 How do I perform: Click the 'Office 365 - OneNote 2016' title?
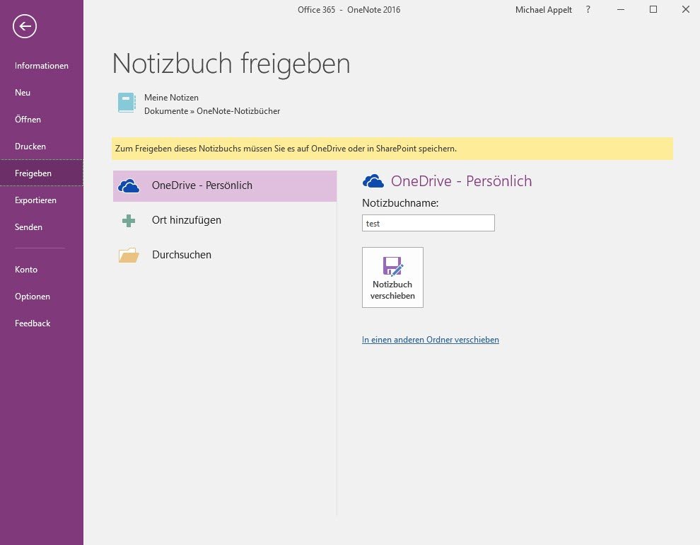coord(349,10)
